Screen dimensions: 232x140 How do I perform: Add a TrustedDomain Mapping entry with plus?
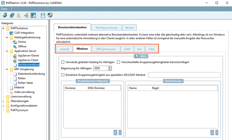coord(115,133)
